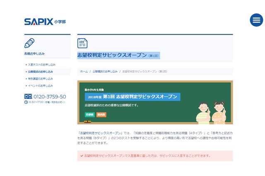Click the 首都圏 tag on the banner
This screenshot has height=176, width=265.
[89, 114]
